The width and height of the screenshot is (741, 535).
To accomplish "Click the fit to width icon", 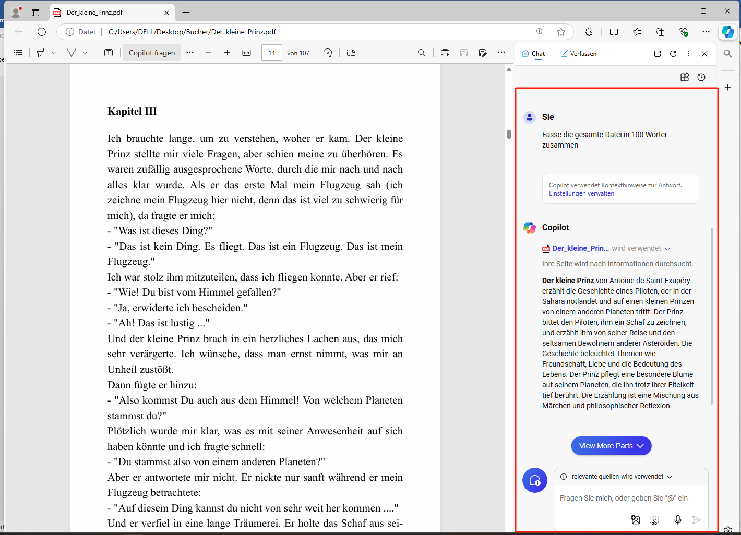I will click(x=247, y=53).
